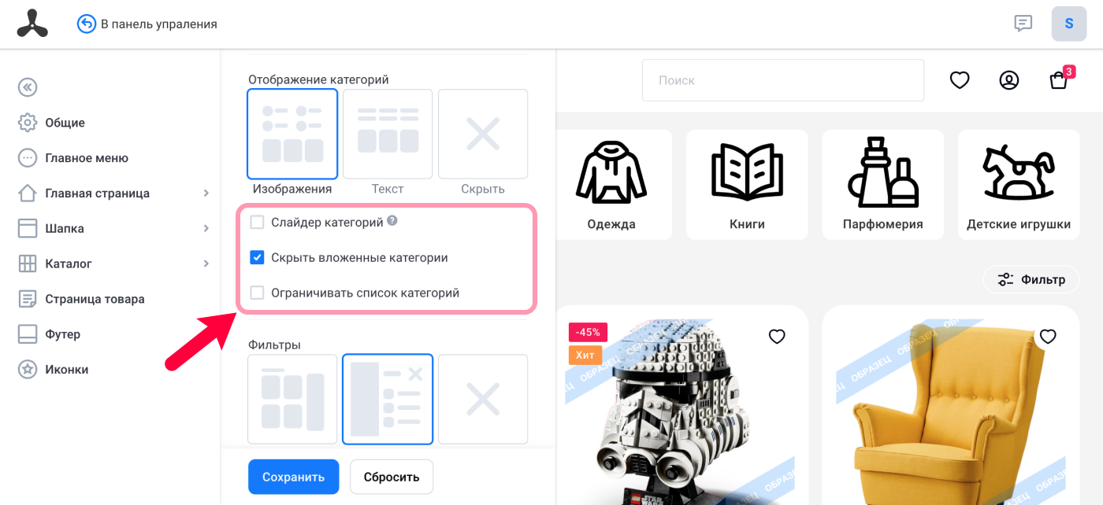
Task: Click the header layout icon beside Шапка
Action: [28, 229]
